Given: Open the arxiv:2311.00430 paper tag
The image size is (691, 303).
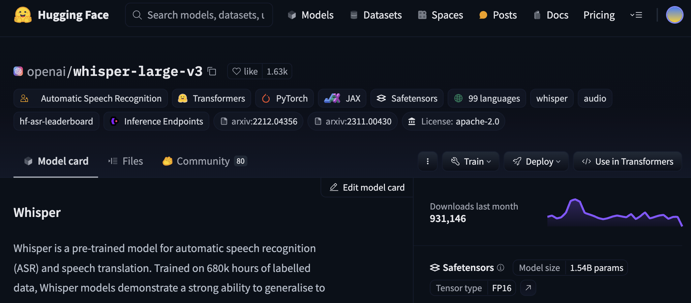Looking at the screenshot, I should coord(353,121).
